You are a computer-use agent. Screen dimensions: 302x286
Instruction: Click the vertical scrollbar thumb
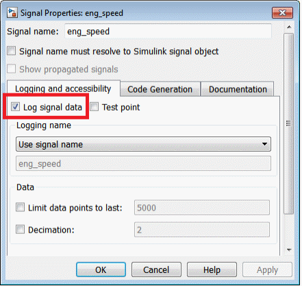pyautogui.click(x=289, y=123)
